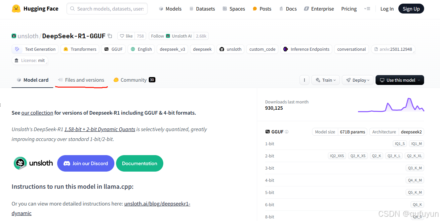Open the DeepSeek-R1-GGUF model name link
The height and width of the screenshot is (221, 440).
coord(74,36)
